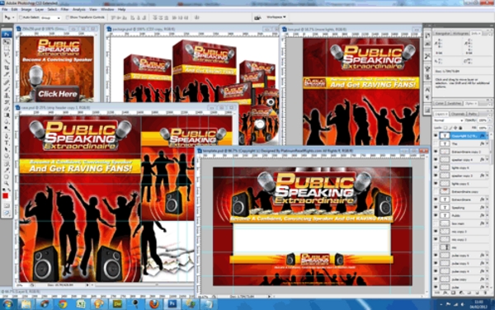Click Windows Start orb on taskbar
495x310 pixels.
click(x=8, y=304)
